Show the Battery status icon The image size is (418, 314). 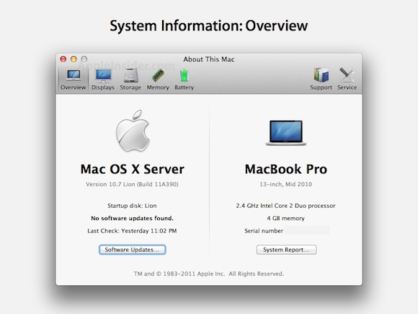click(x=184, y=76)
